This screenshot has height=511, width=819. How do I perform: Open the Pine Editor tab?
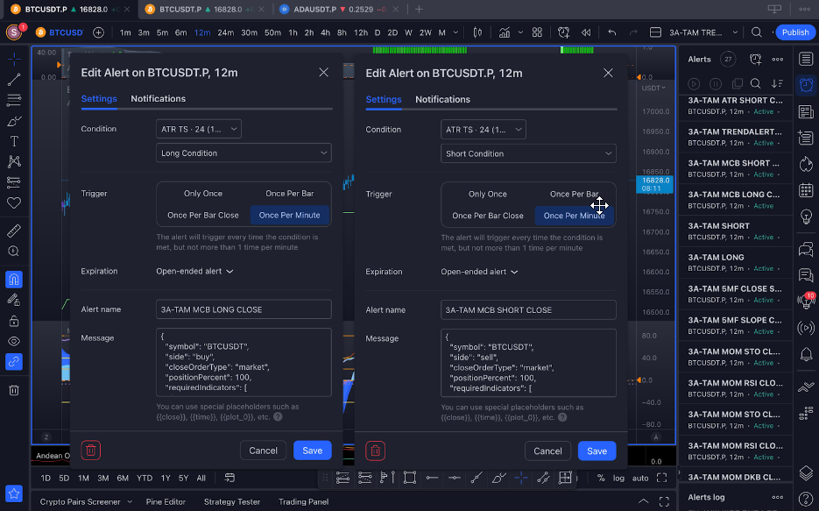166,501
